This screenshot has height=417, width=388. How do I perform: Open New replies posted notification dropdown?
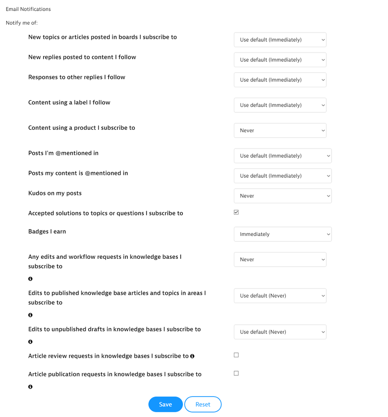[280, 60]
